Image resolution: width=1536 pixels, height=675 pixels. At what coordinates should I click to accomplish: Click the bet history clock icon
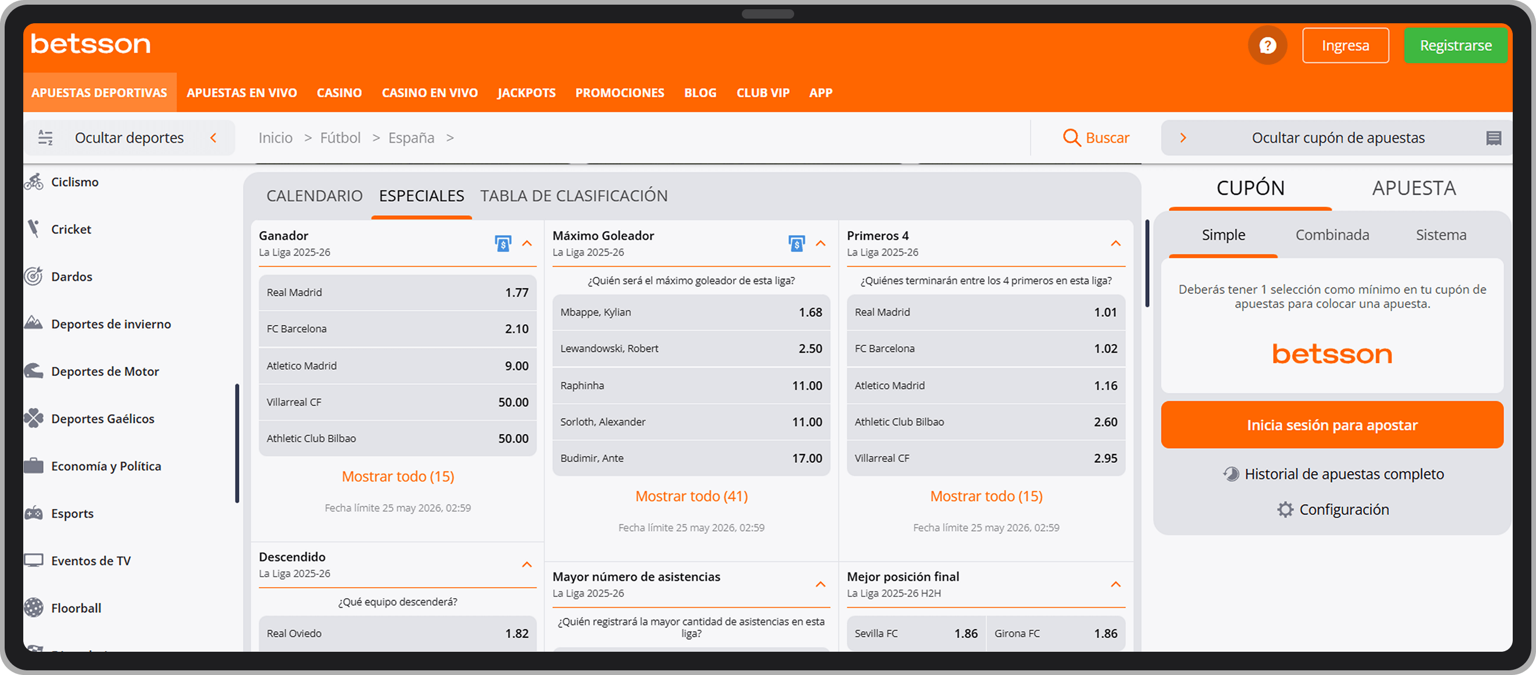pyautogui.click(x=1231, y=474)
